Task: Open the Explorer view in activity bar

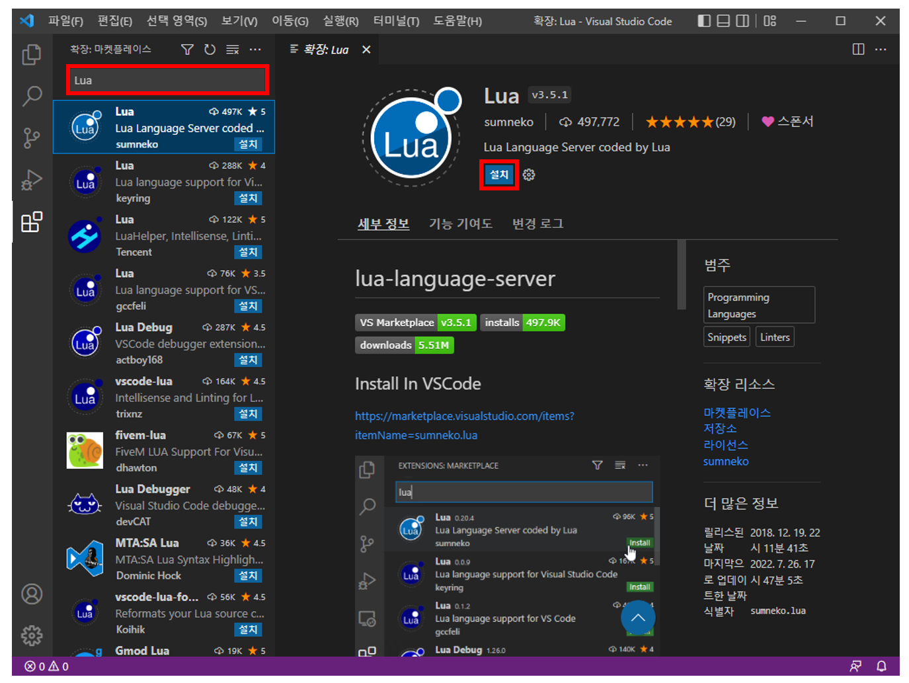Action: coord(32,54)
